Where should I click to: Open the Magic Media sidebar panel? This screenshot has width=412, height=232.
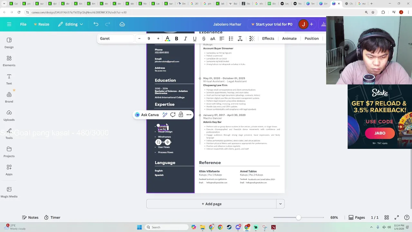[x=9, y=192]
